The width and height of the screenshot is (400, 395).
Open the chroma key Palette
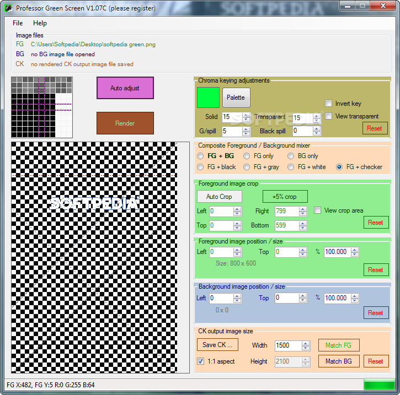[x=236, y=98]
